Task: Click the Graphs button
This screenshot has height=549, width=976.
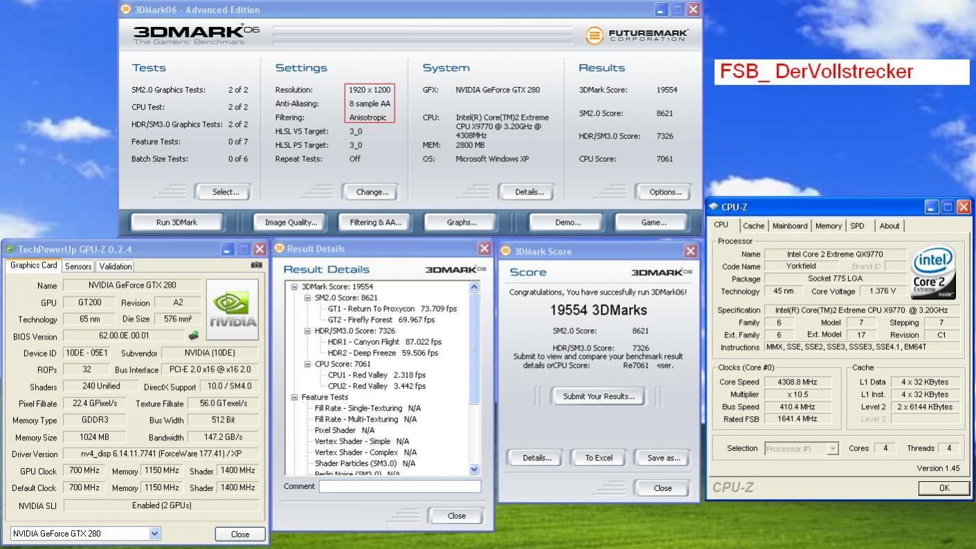Action: click(462, 222)
